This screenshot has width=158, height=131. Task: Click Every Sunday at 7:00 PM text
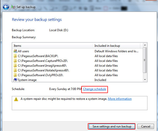tap(65, 89)
